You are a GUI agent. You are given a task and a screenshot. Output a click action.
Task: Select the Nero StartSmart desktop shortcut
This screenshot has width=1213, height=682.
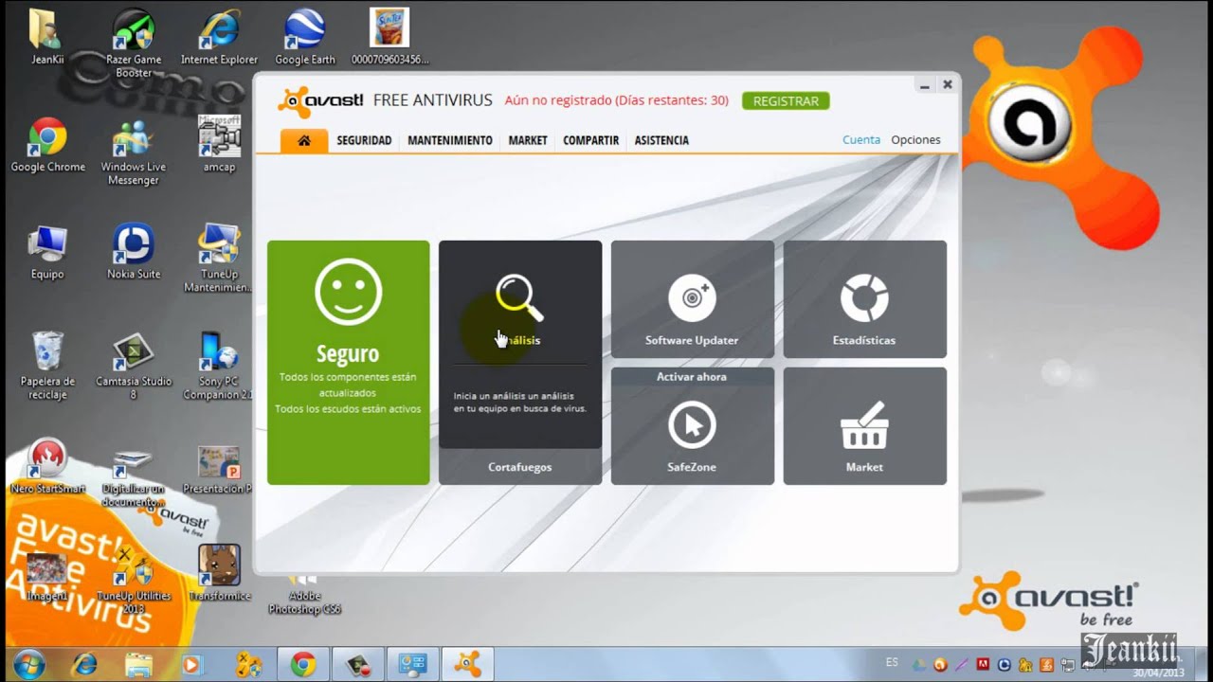click(x=47, y=467)
